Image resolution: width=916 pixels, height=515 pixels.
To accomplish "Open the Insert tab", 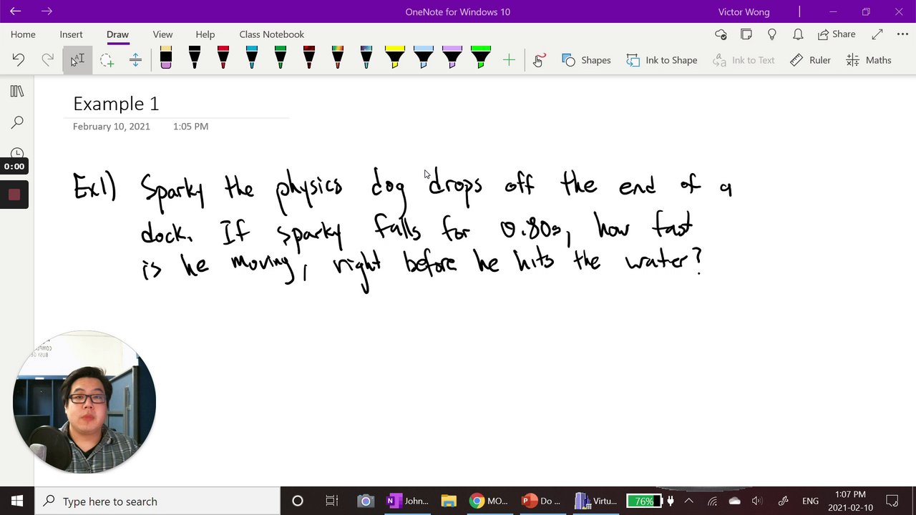I will pyautogui.click(x=71, y=34).
